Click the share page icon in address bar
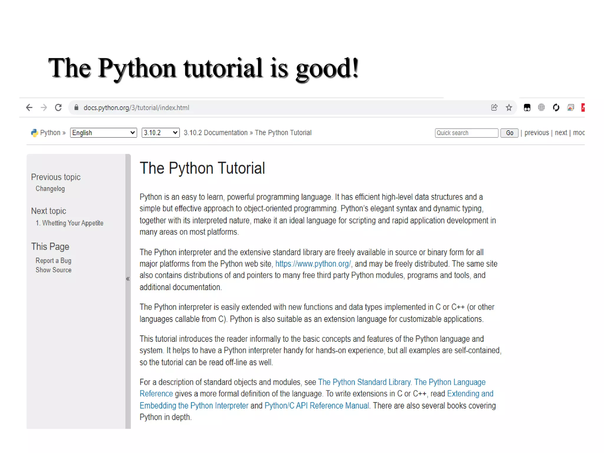Viewport: 604px width, 453px height. click(x=494, y=107)
